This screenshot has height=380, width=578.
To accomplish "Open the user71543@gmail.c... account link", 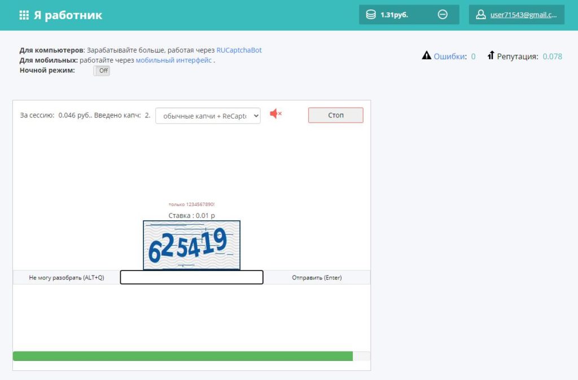I will coord(523,15).
